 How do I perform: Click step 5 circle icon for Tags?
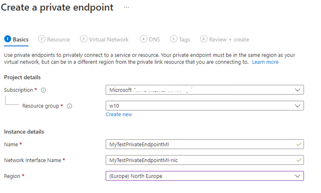pyautogui.click(x=173, y=39)
